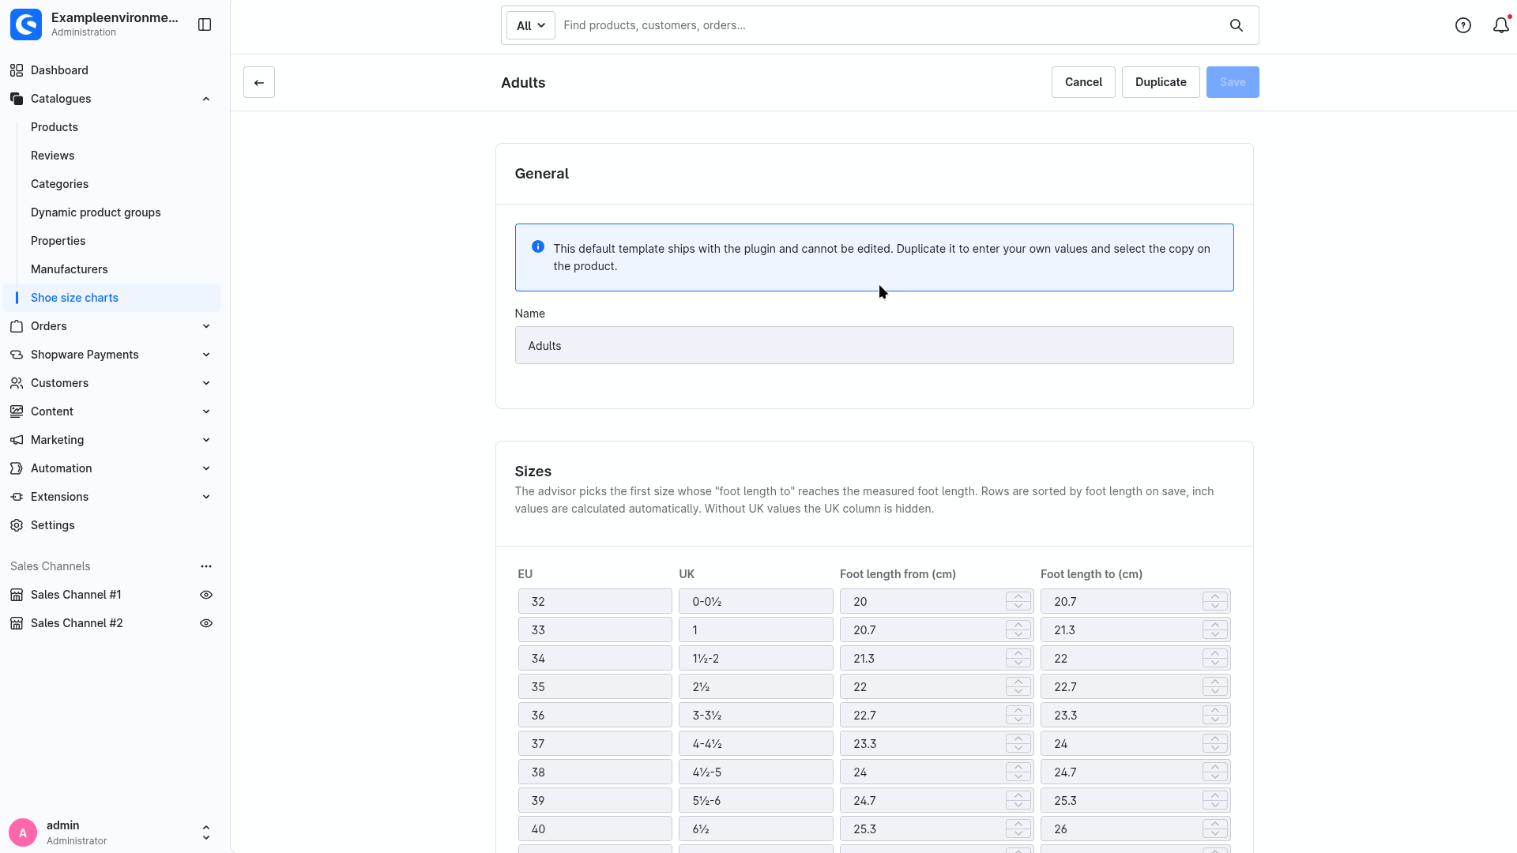Open the All search scope dropdown
The width and height of the screenshot is (1517, 853).
pos(531,25)
